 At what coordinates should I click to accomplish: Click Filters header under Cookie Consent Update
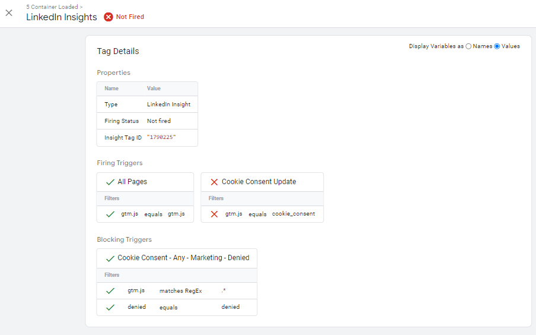click(216, 198)
